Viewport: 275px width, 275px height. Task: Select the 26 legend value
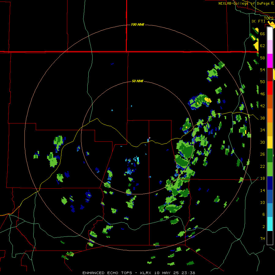click(262, 154)
